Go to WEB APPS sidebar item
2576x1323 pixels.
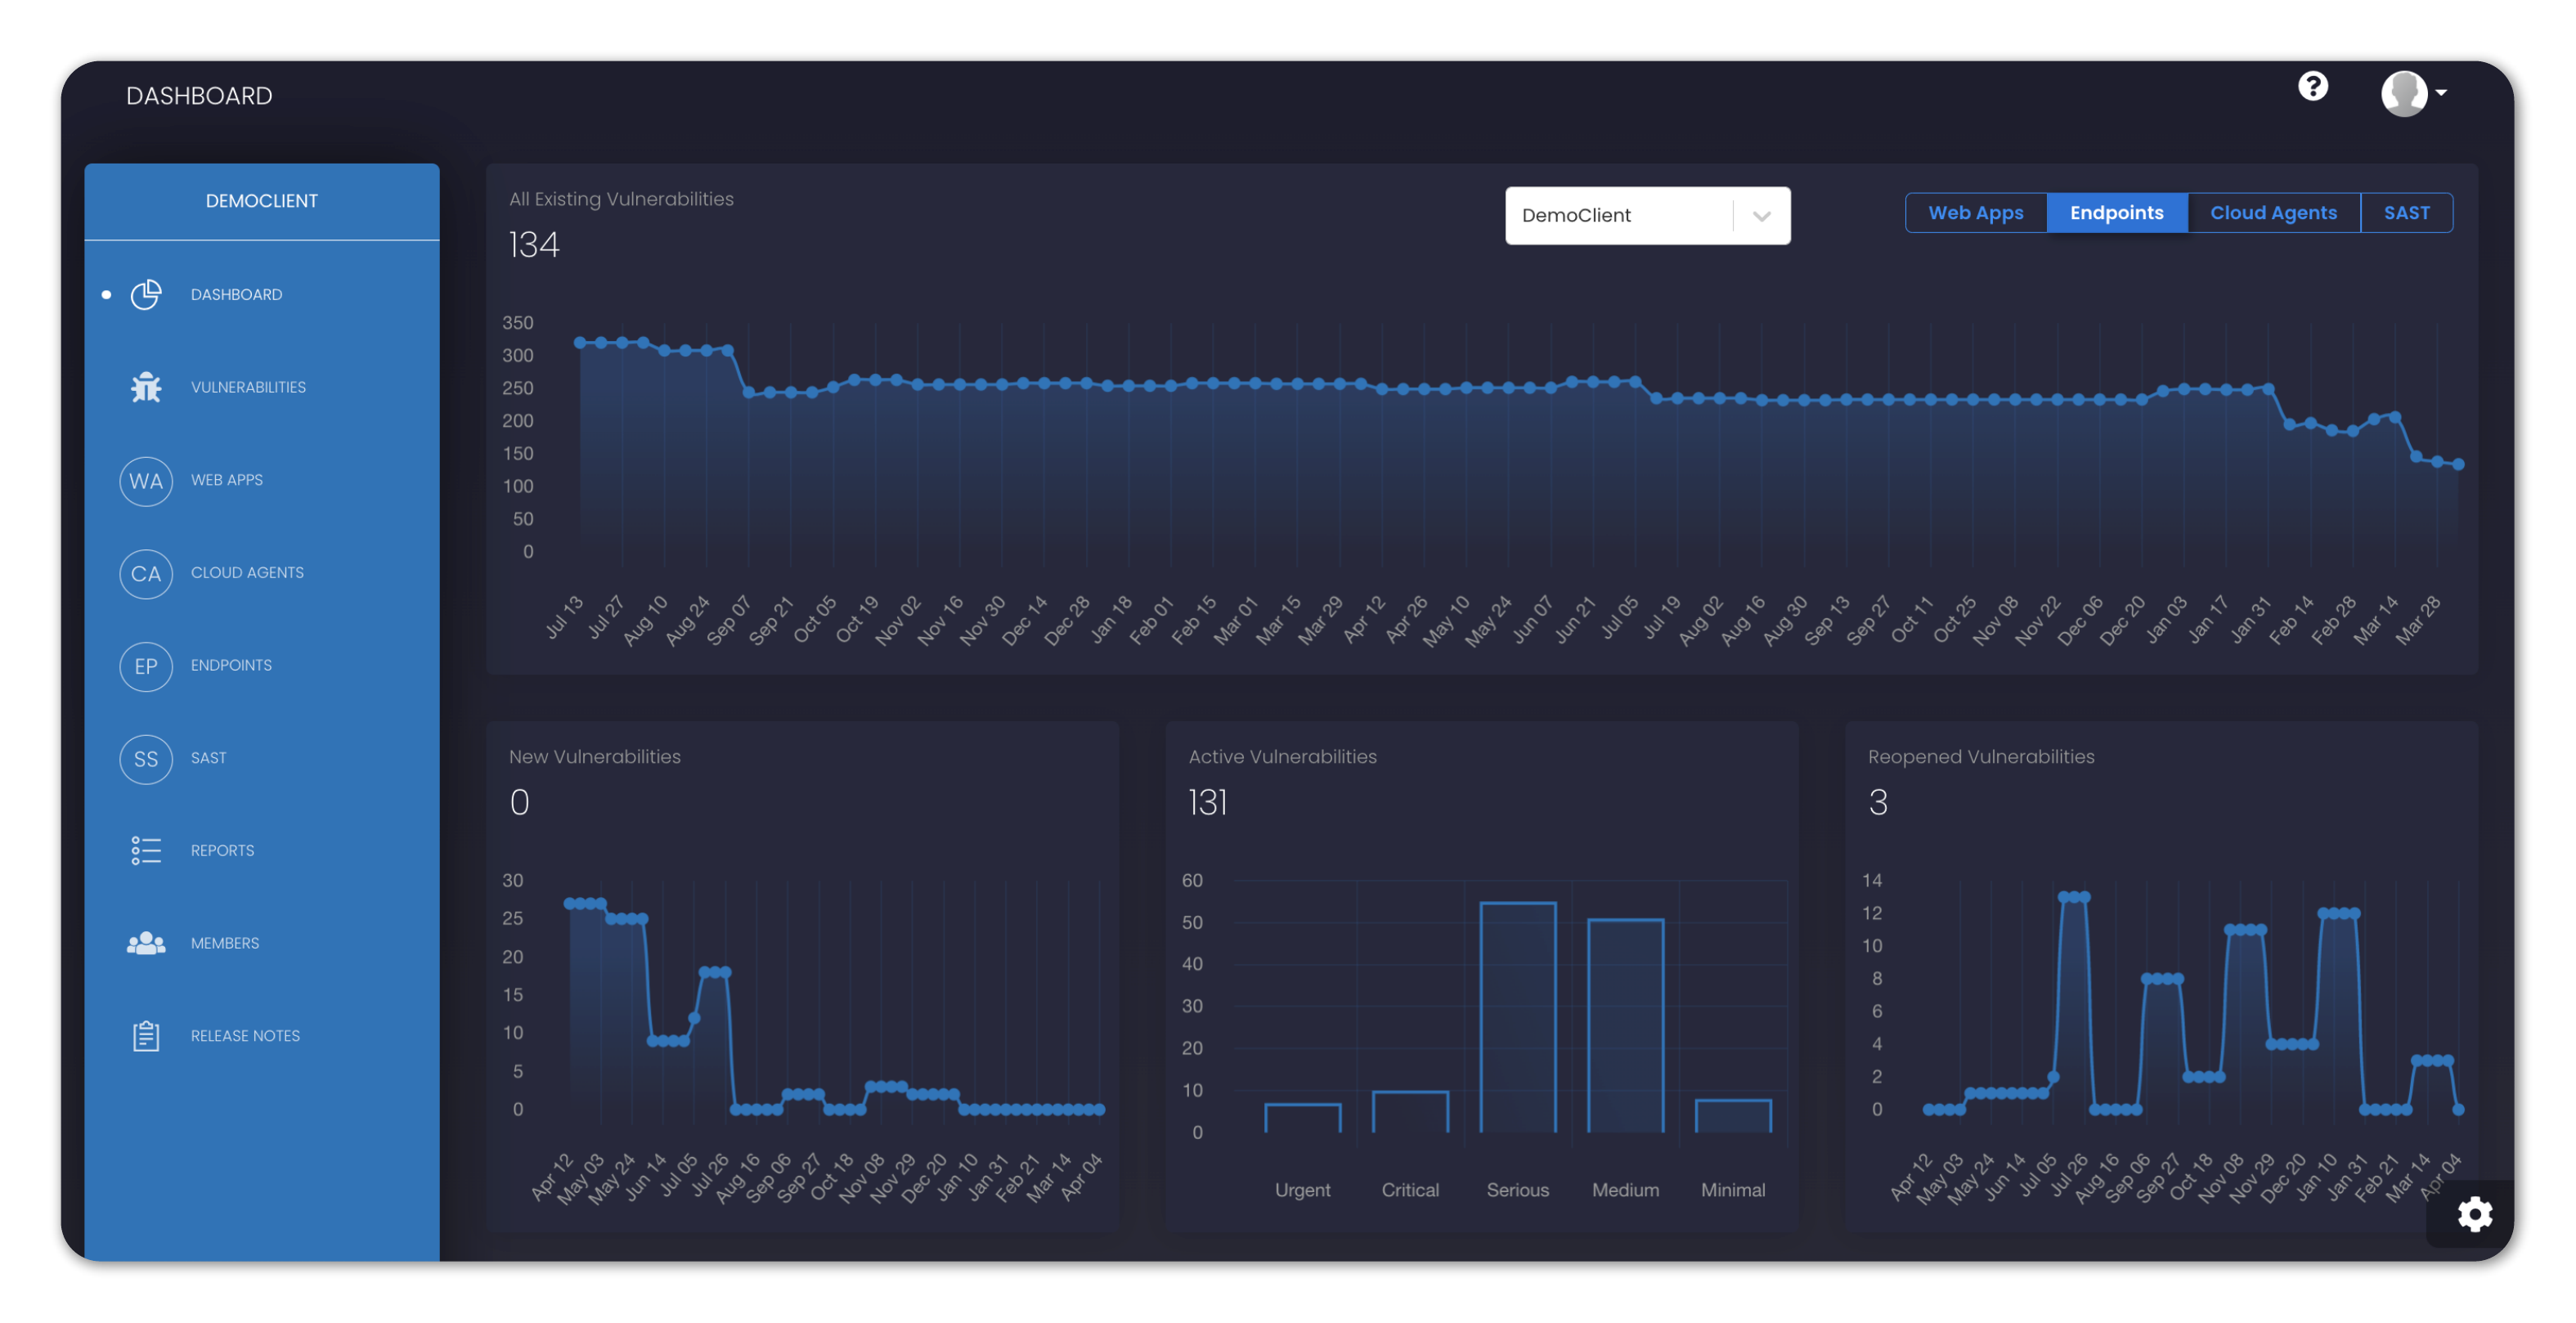coord(227,480)
